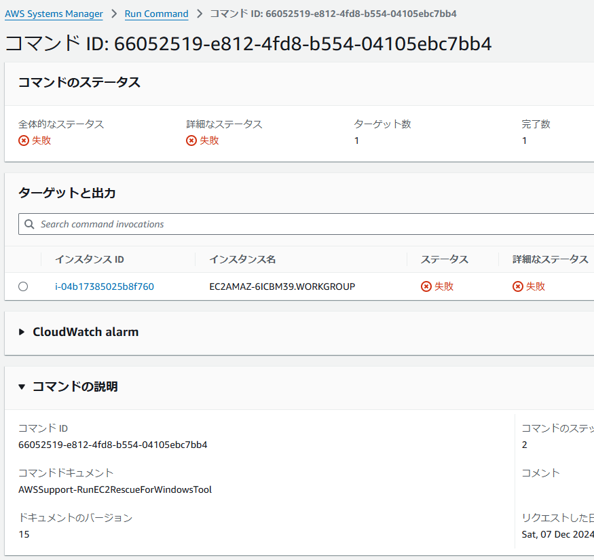Open instance link i-04b17385025b8f760
This screenshot has width=594, height=560.
click(105, 286)
